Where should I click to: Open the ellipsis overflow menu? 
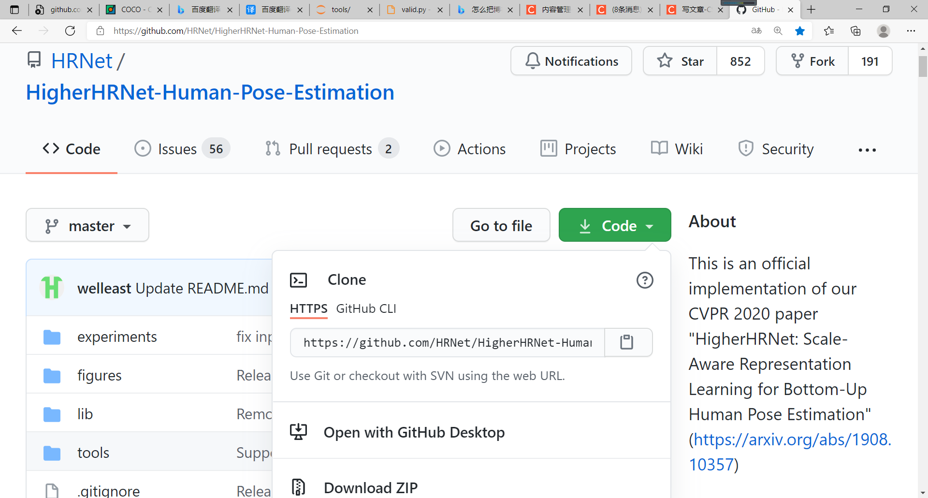pos(867,149)
